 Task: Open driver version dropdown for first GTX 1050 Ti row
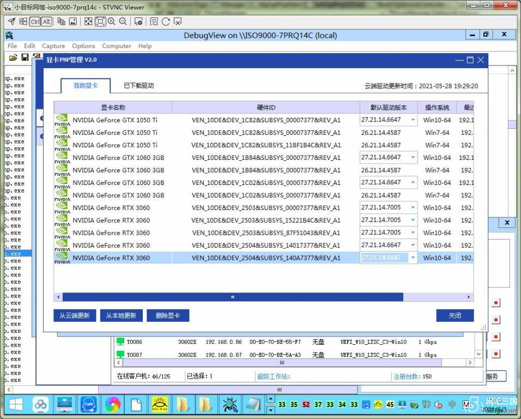click(413, 119)
